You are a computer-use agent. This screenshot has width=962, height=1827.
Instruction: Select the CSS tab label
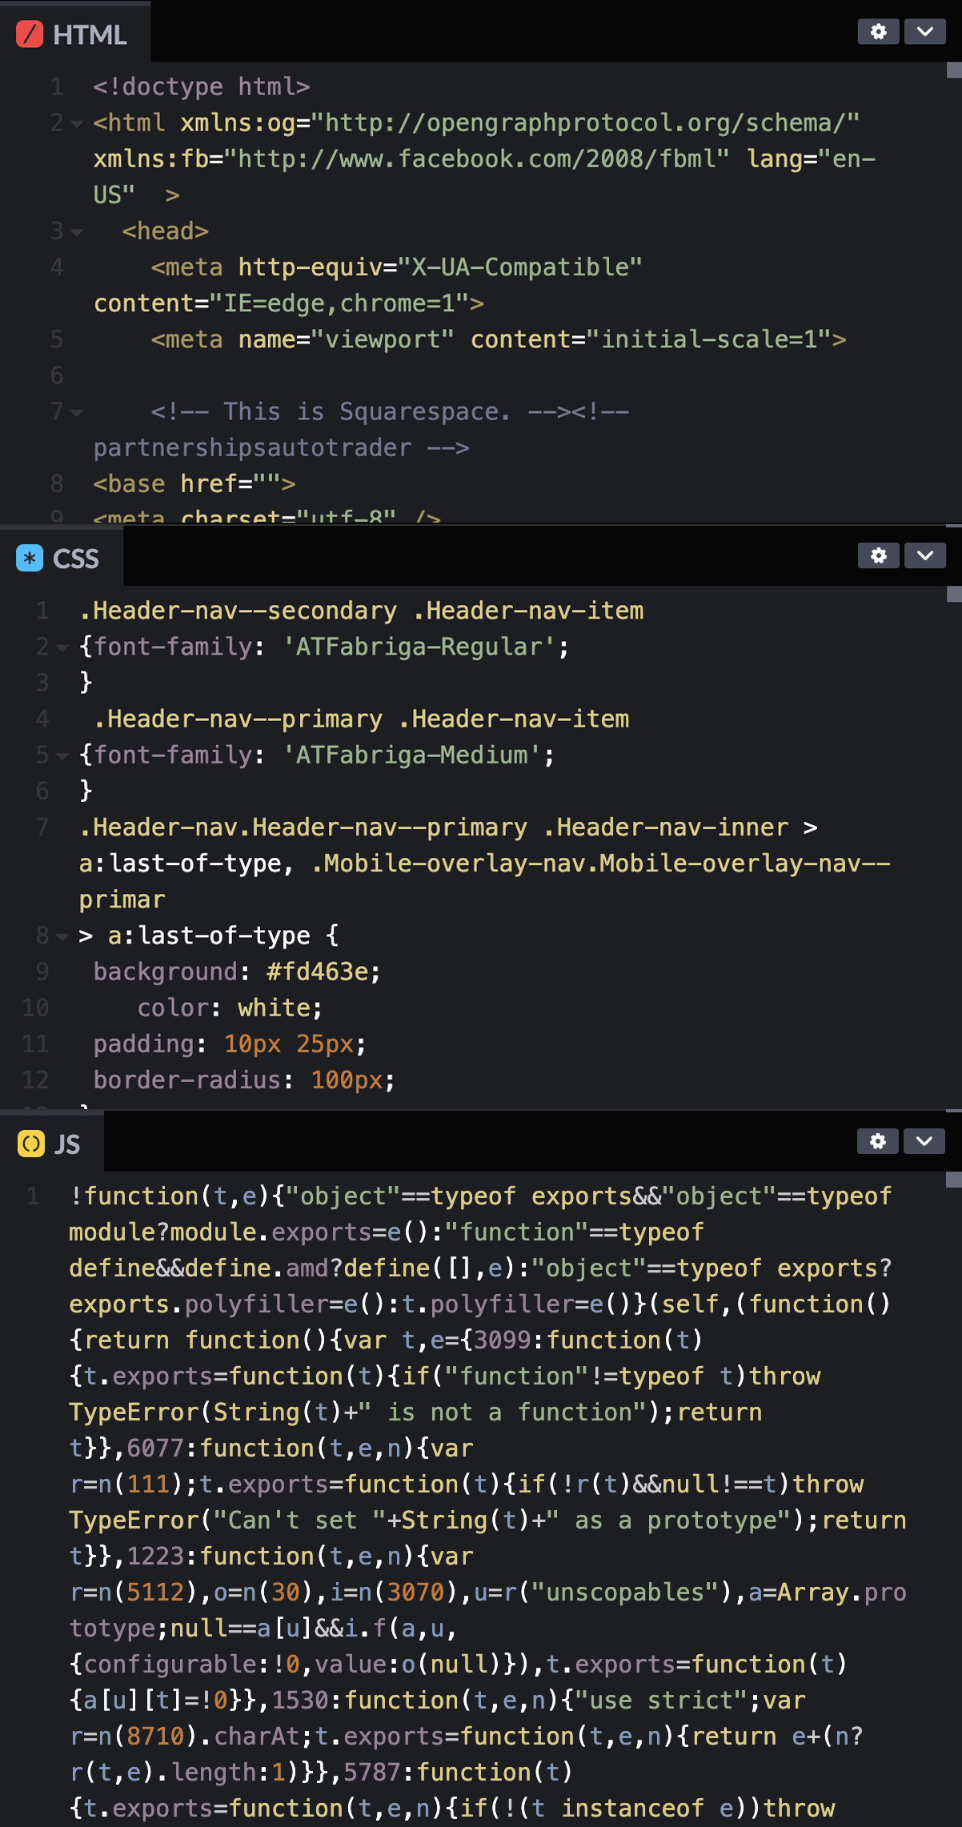point(76,559)
